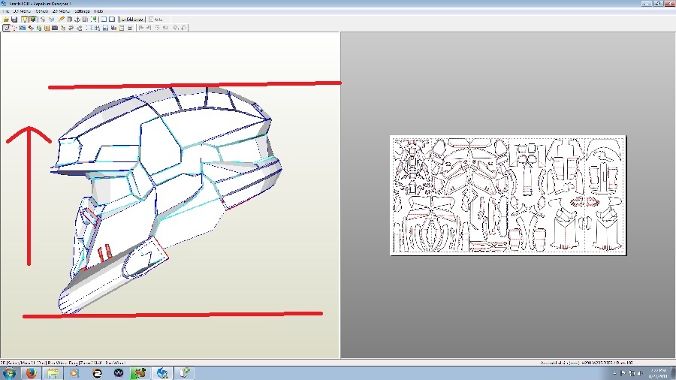
Task: Click the greyed-out rotate icon at toolbar end
Action: pos(184,28)
